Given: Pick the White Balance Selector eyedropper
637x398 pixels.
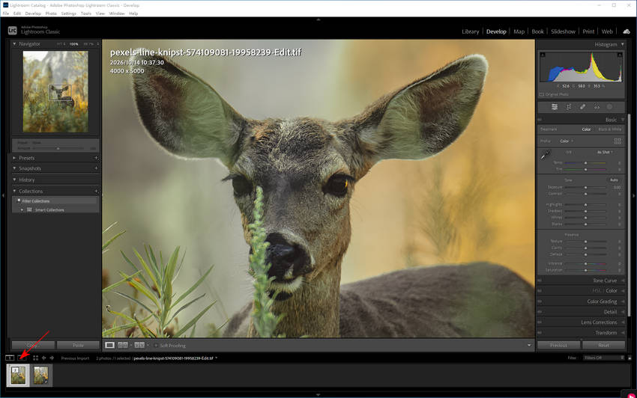Looking at the screenshot, I should click(x=545, y=155).
